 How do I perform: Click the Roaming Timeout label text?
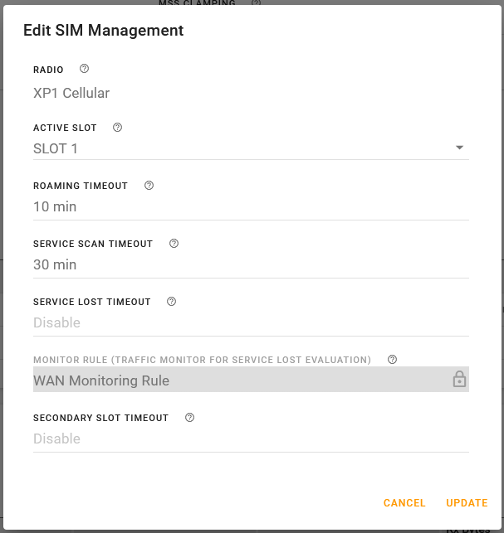coord(81,186)
